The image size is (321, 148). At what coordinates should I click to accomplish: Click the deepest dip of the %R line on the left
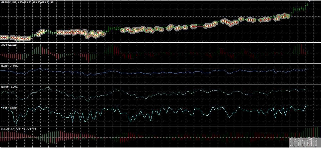coord(16,124)
